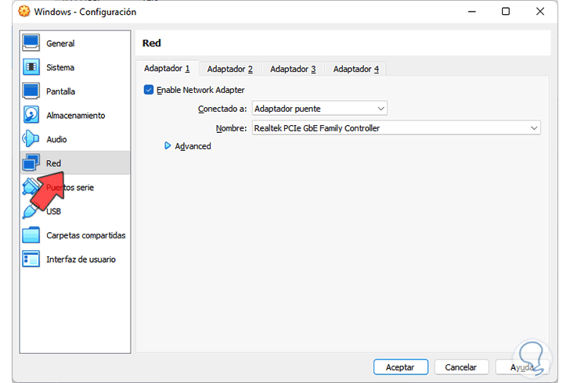The height and width of the screenshot is (383, 570).
Task: Click the VirtualBox title bar gear icon
Action: [x=13, y=12]
